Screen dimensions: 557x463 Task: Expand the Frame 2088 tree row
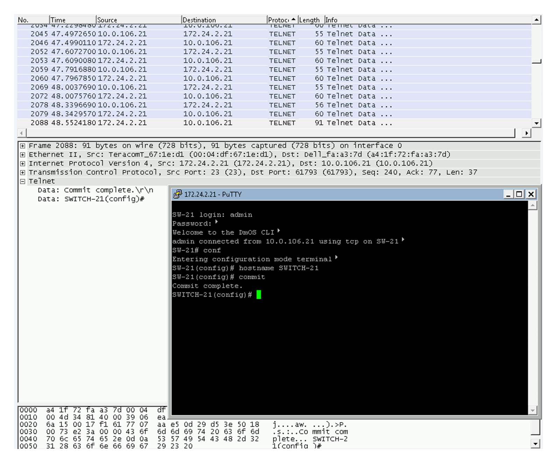pos(23,146)
